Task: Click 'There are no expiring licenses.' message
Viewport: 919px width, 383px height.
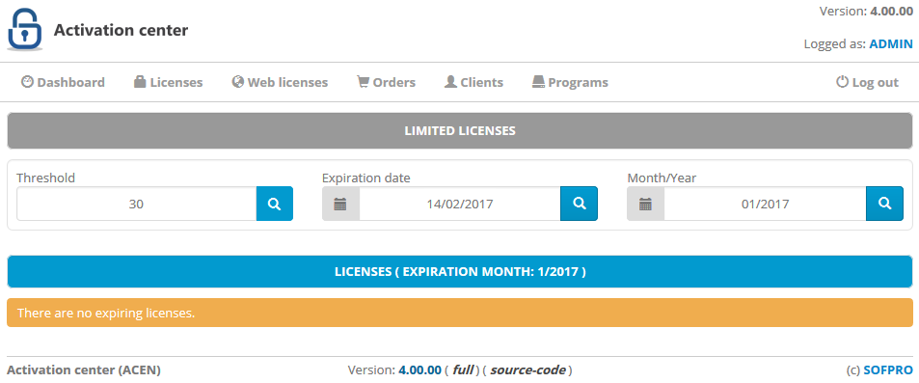Action: [x=459, y=313]
